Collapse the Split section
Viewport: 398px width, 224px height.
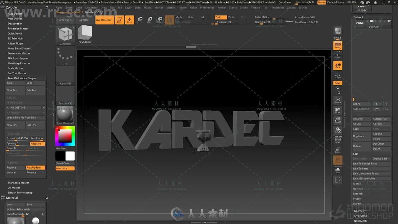coord(356,154)
